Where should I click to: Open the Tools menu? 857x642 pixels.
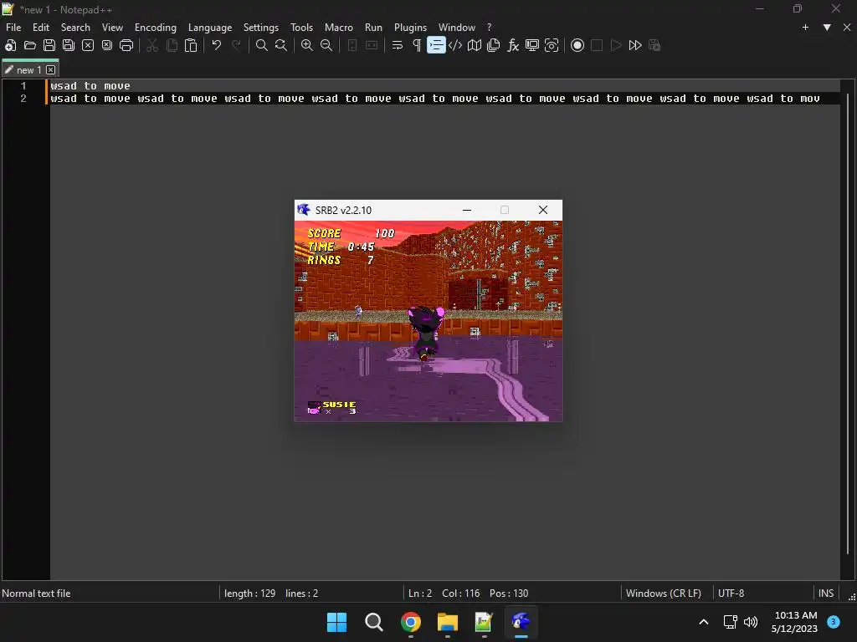(x=301, y=28)
